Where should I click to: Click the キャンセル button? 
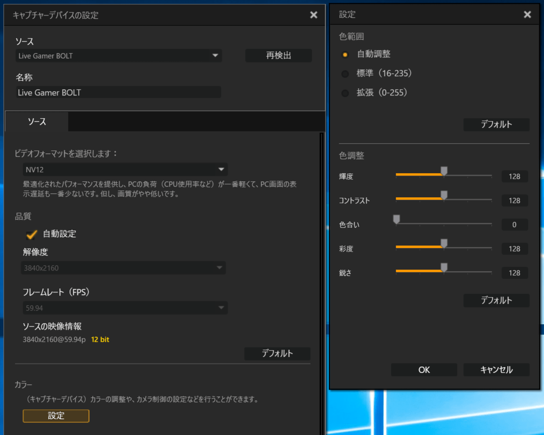496,369
